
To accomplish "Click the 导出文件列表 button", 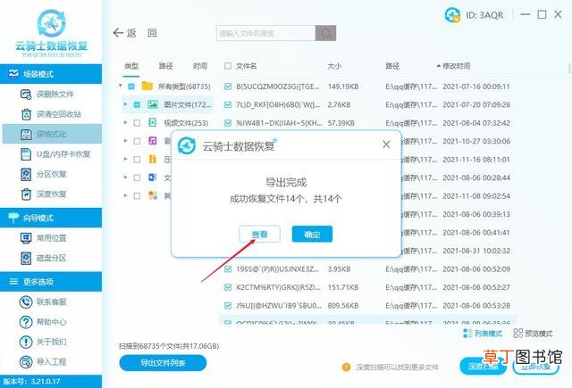I will (x=163, y=363).
